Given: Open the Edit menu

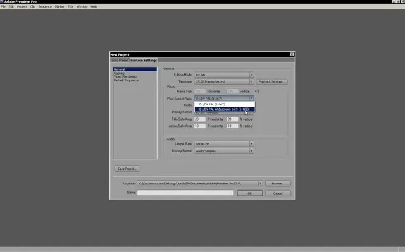Looking at the screenshot, I should pos(11,7).
